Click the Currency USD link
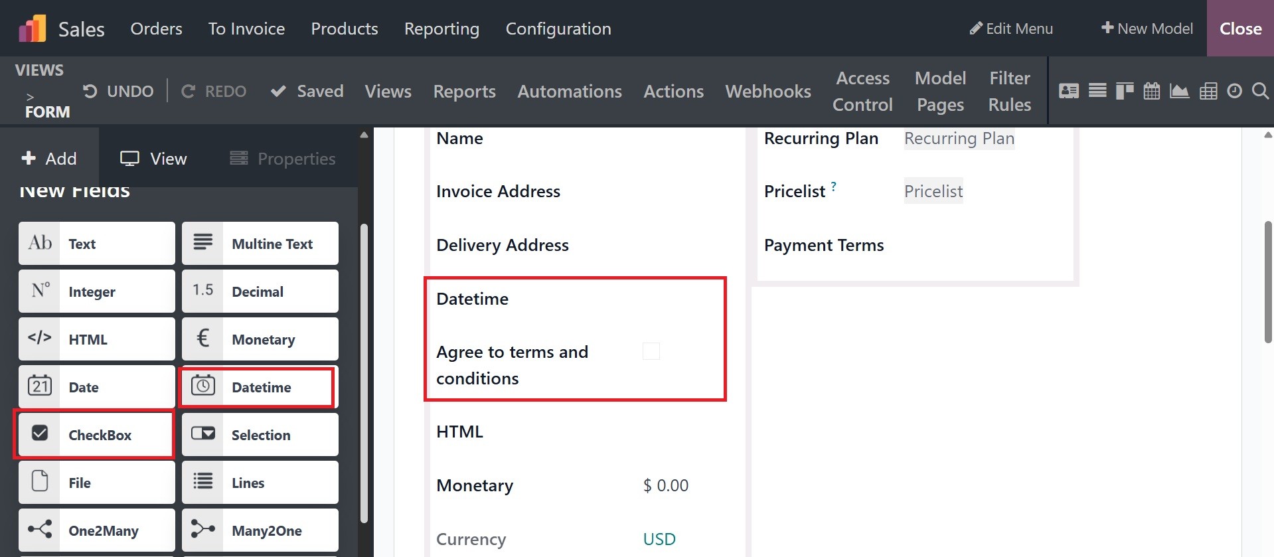Image resolution: width=1274 pixels, height=557 pixels. (x=659, y=539)
